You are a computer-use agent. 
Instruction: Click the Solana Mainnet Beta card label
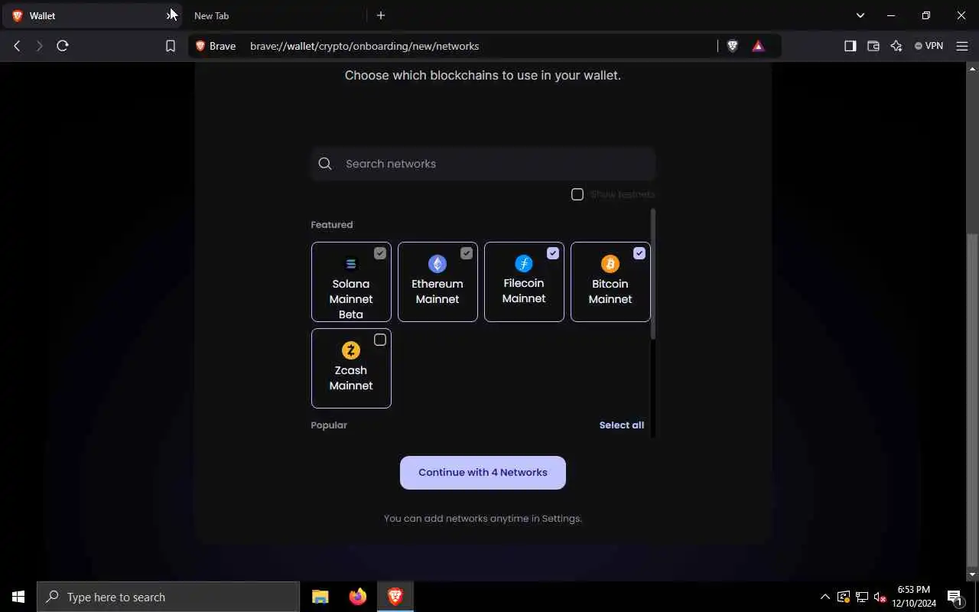(x=351, y=299)
